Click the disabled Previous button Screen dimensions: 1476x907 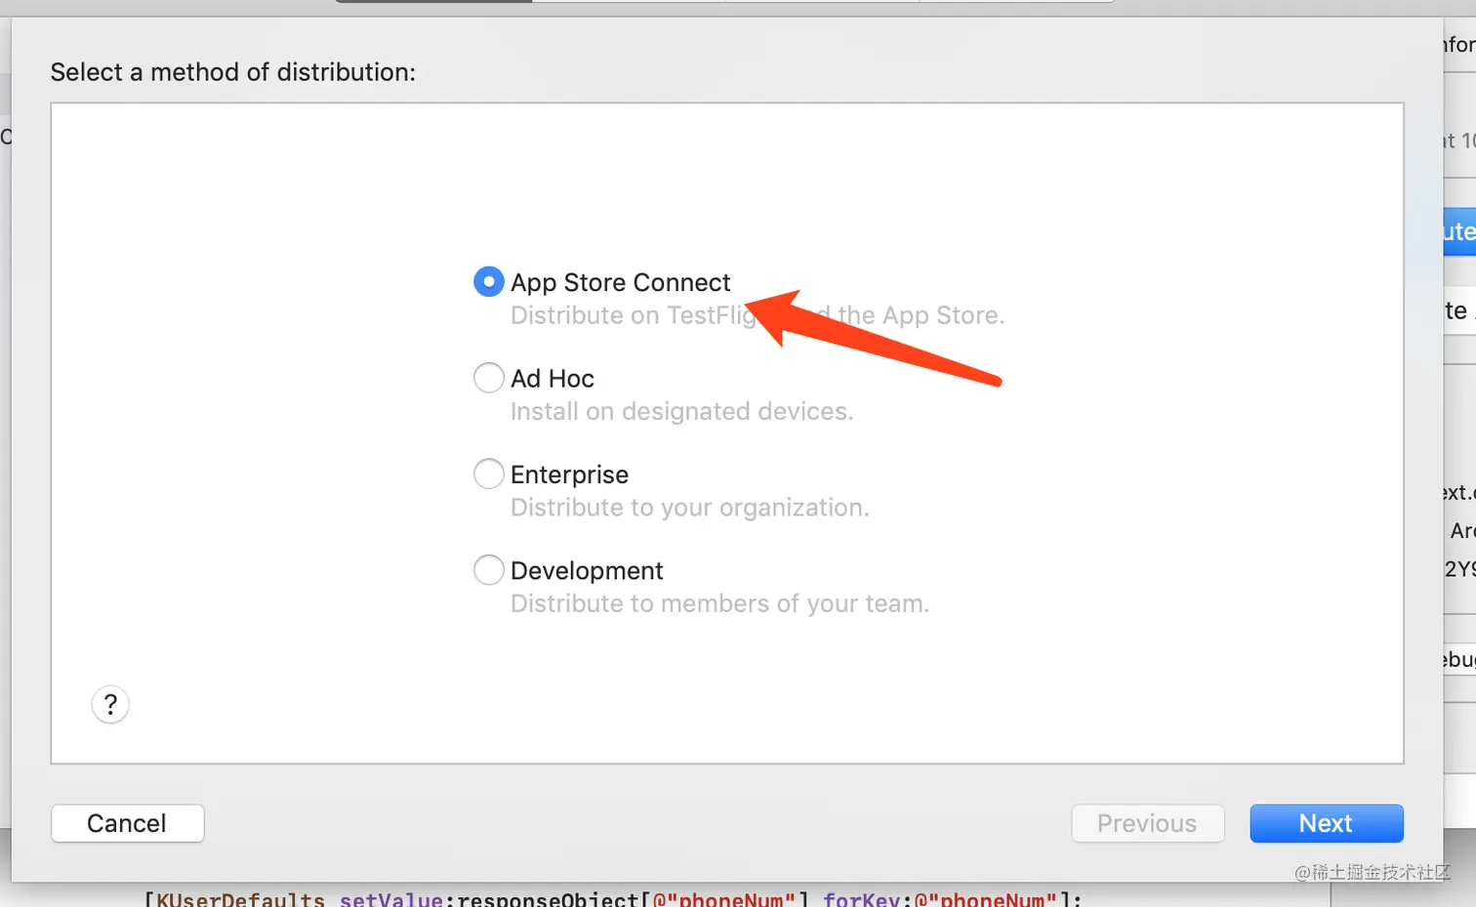[1147, 823]
